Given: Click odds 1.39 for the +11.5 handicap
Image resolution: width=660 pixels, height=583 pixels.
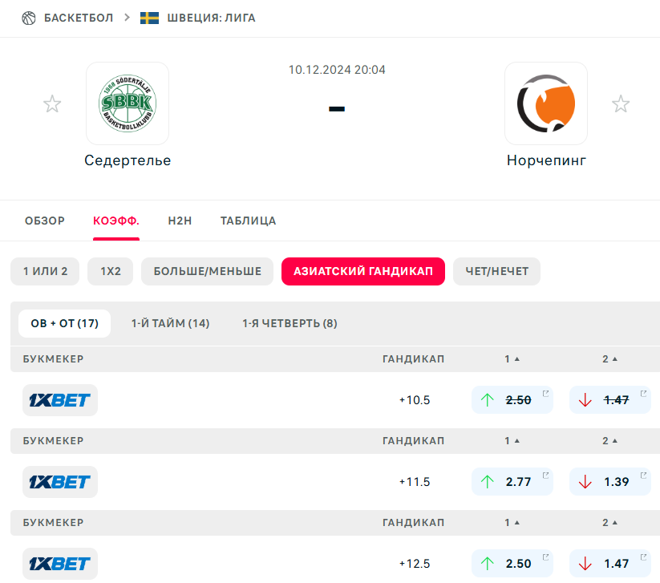Looking at the screenshot, I should [609, 482].
